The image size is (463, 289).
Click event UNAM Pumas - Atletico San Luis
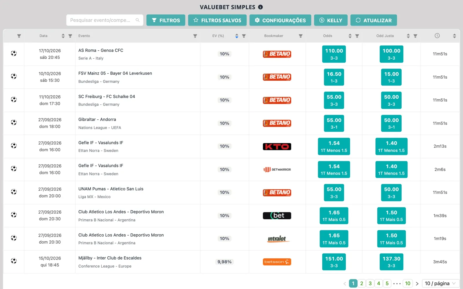coord(111,189)
